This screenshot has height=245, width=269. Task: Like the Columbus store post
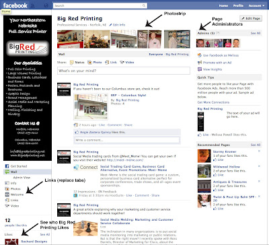tap(102, 125)
